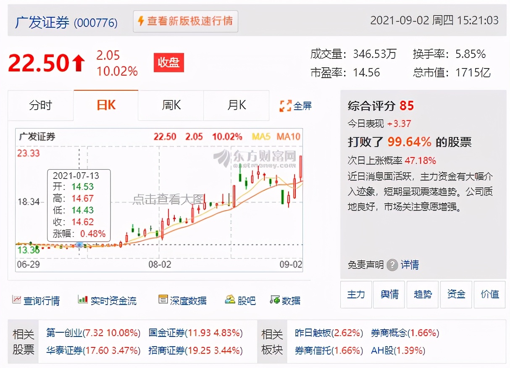Select the 月K monthly chart tab

tap(236, 106)
